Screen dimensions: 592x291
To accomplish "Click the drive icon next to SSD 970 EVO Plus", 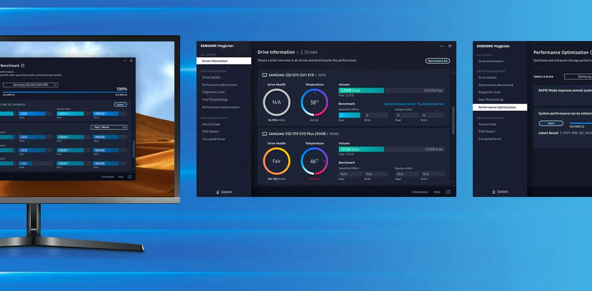I will [x=265, y=134].
